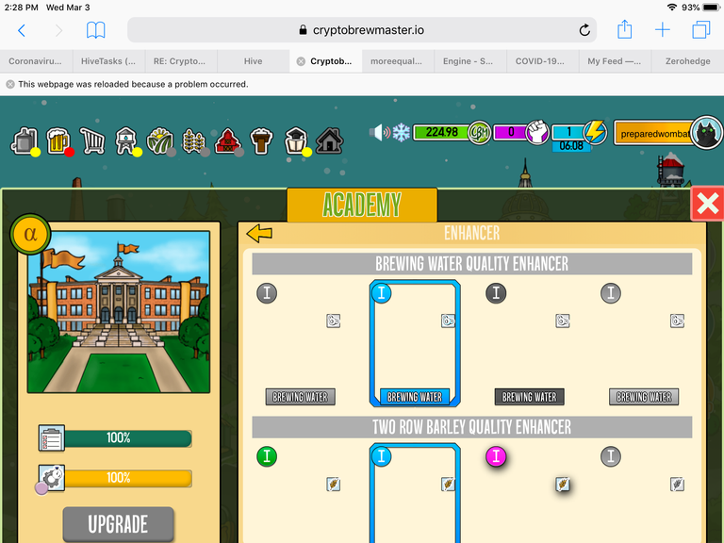Close the Academy panel with red X
This screenshot has width=724, height=543.
tap(707, 204)
